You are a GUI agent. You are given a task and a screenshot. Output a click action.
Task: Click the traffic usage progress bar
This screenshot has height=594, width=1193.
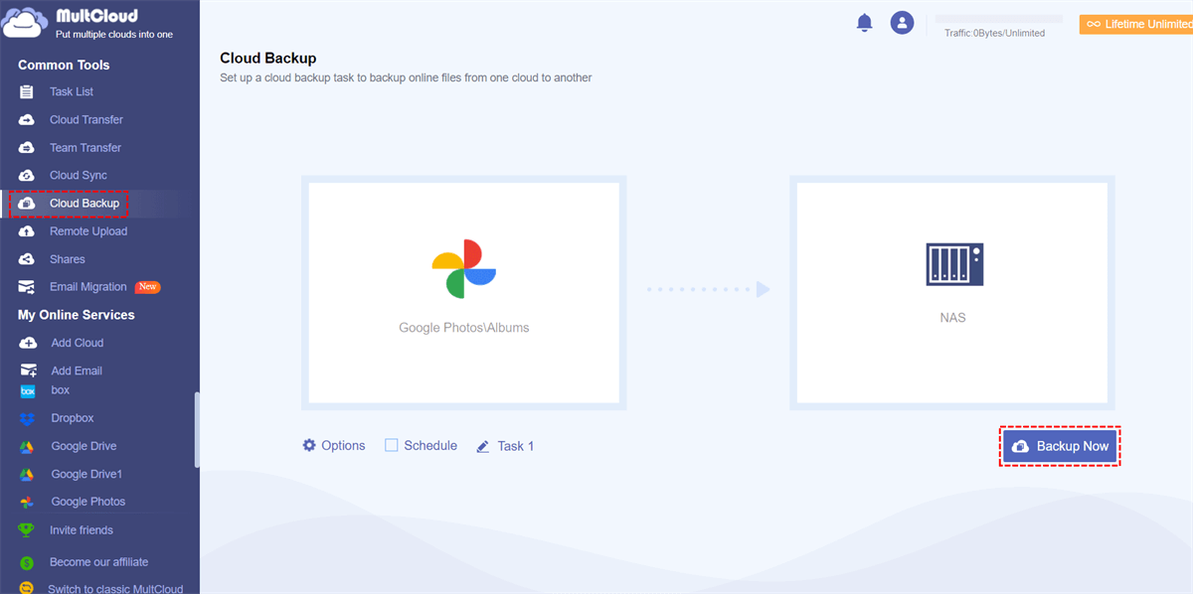998,19
